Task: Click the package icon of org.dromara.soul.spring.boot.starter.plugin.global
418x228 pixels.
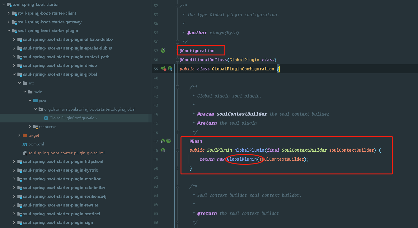Action: point(41,109)
